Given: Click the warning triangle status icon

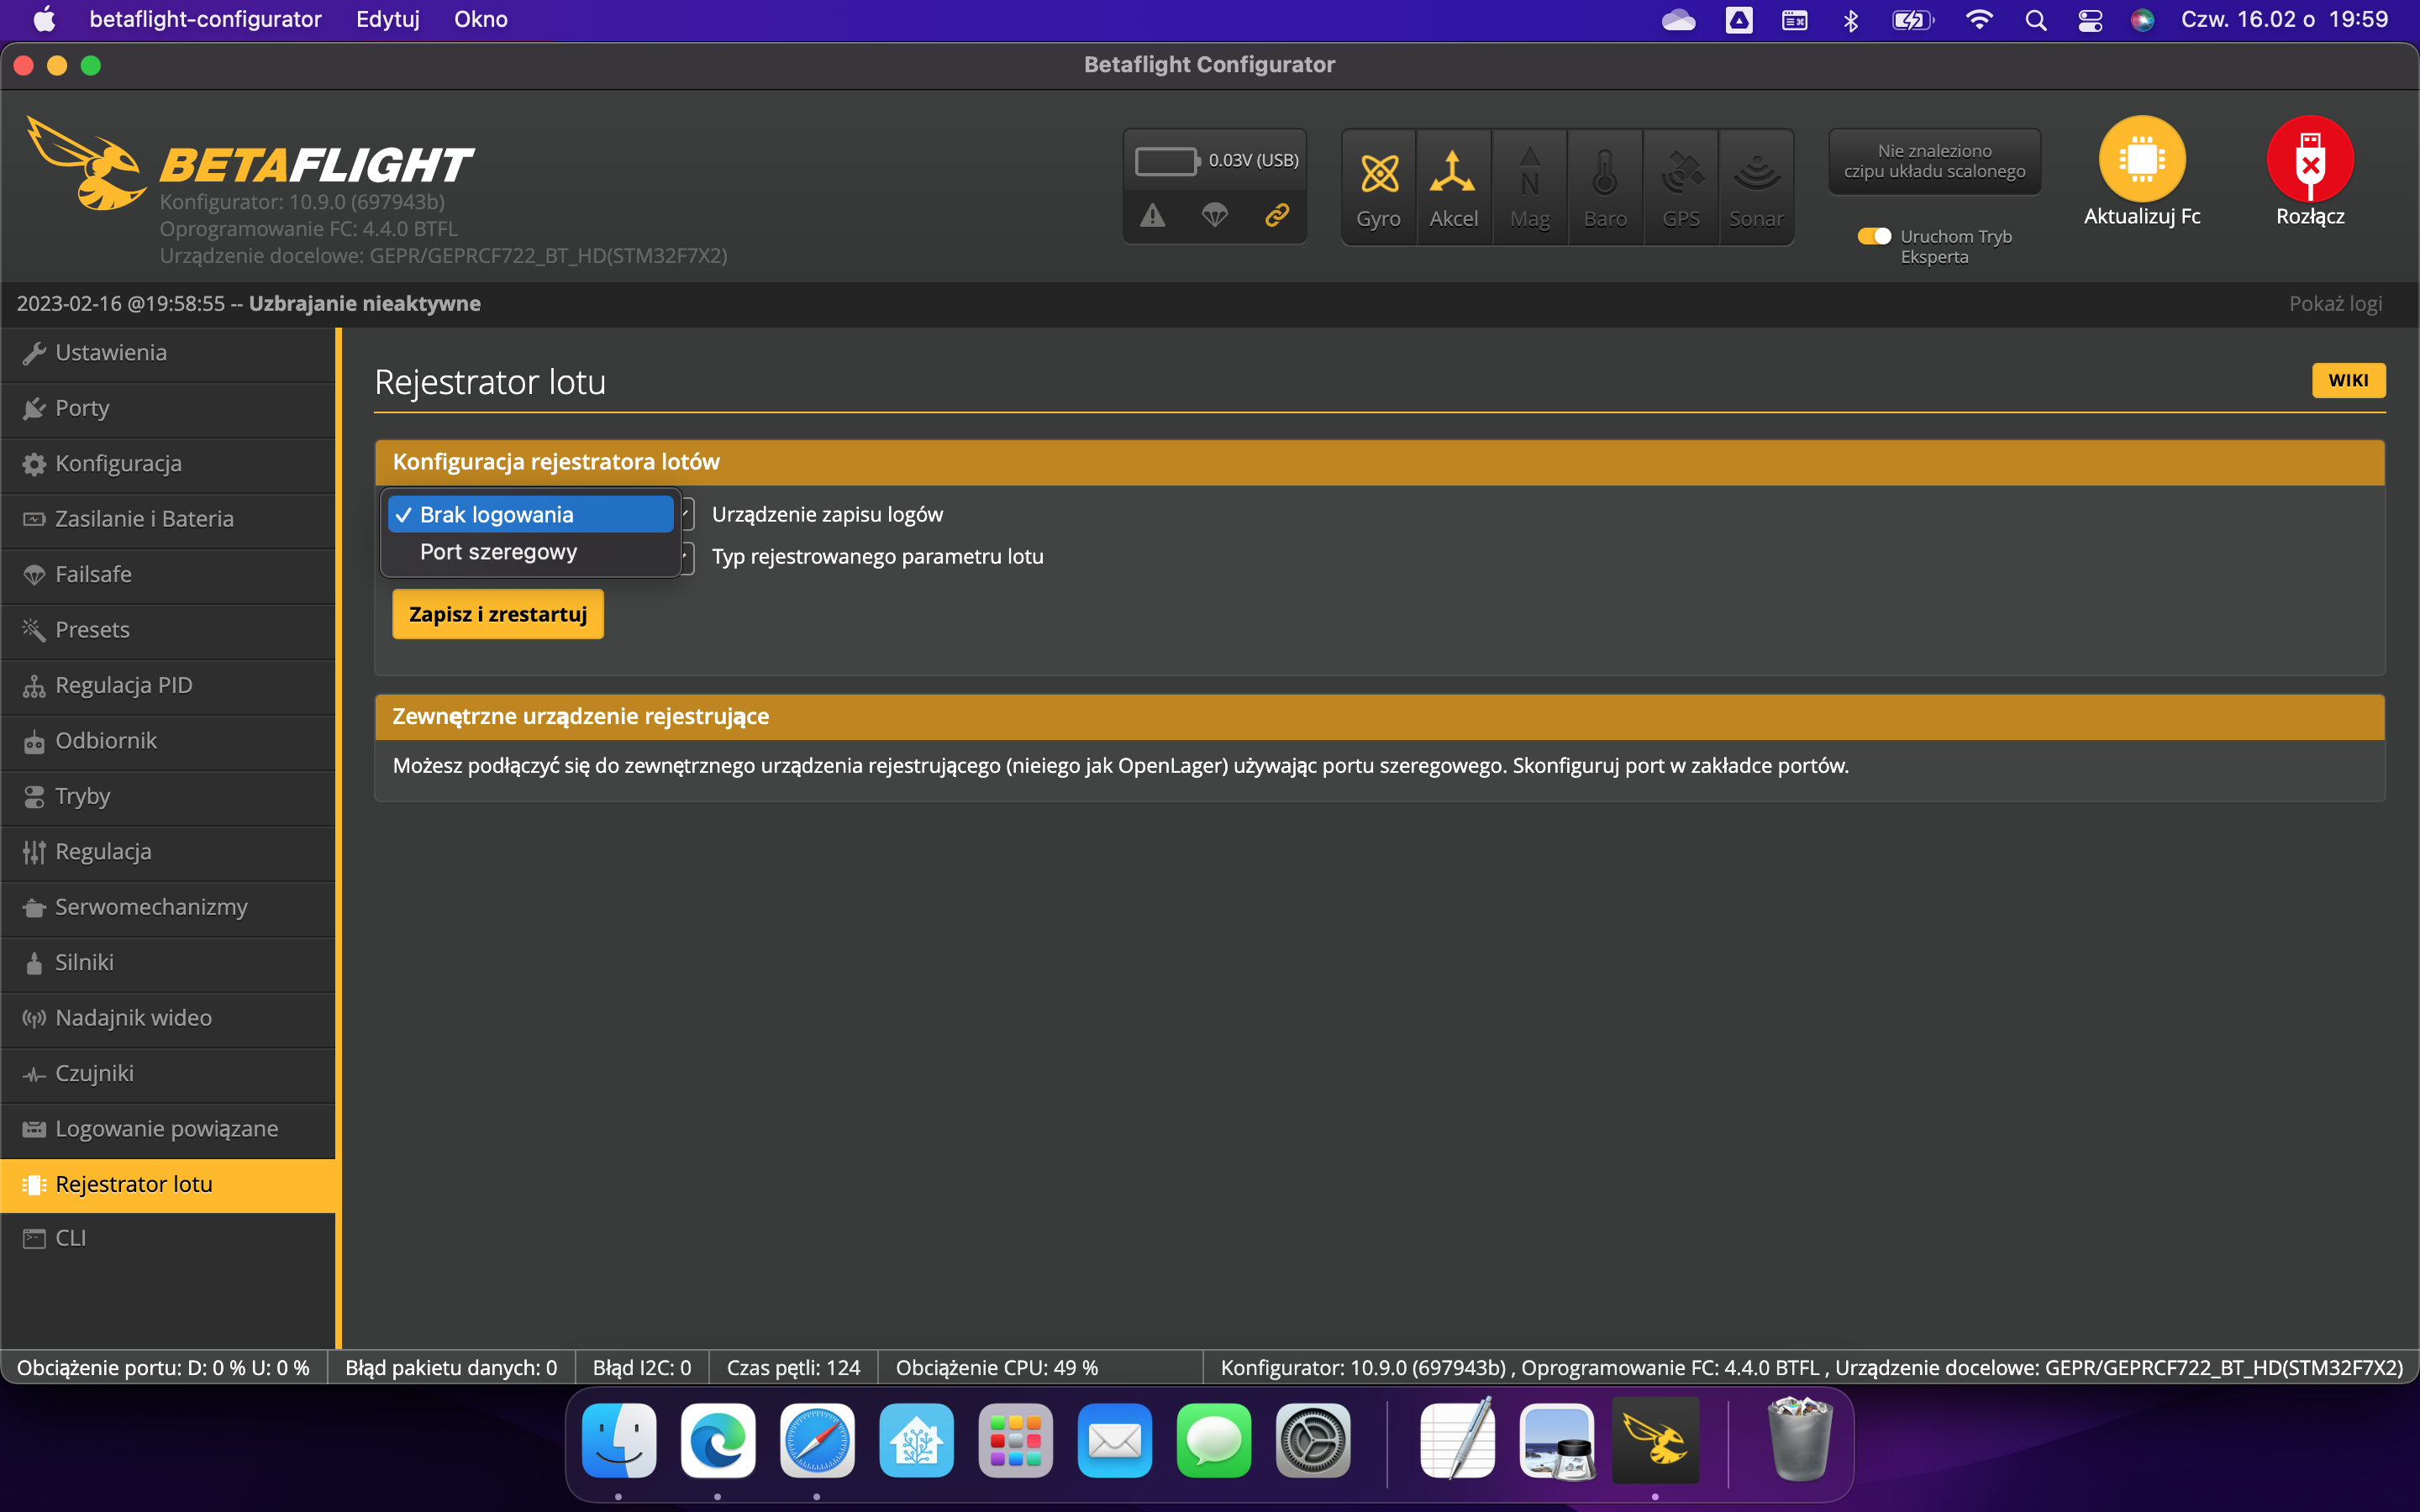Looking at the screenshot, I should 1153,215.
